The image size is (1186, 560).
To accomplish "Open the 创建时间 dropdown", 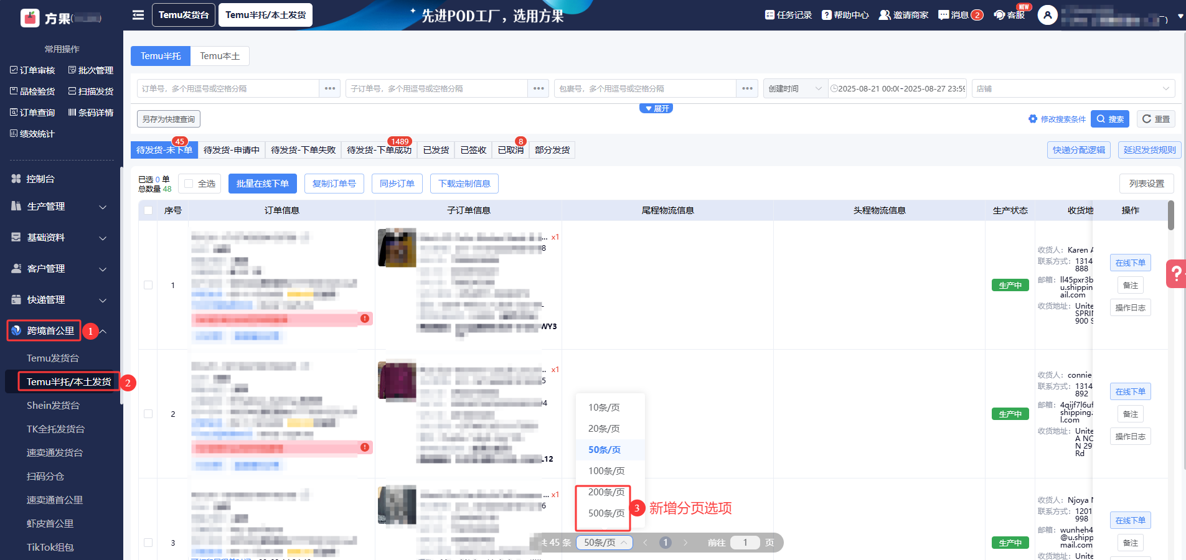I will (x=796, y=88).
